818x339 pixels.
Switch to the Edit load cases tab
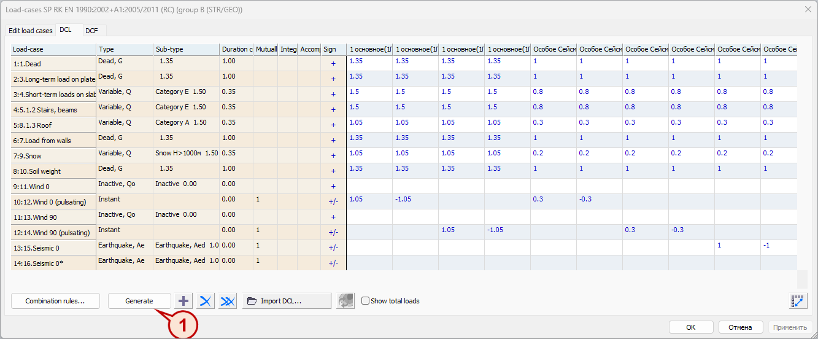30,31
